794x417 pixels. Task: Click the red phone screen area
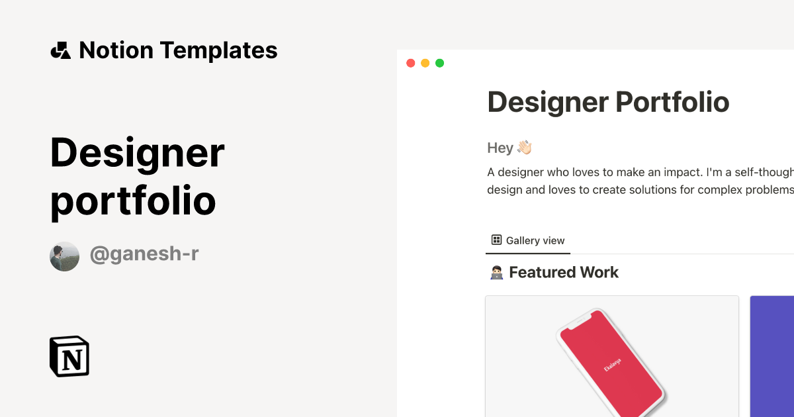click(612, 361)
